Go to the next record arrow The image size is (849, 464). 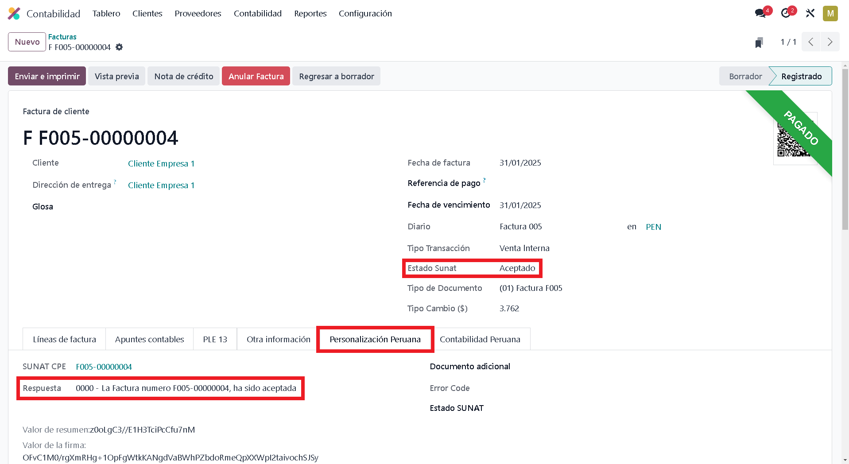coord(830,42)
